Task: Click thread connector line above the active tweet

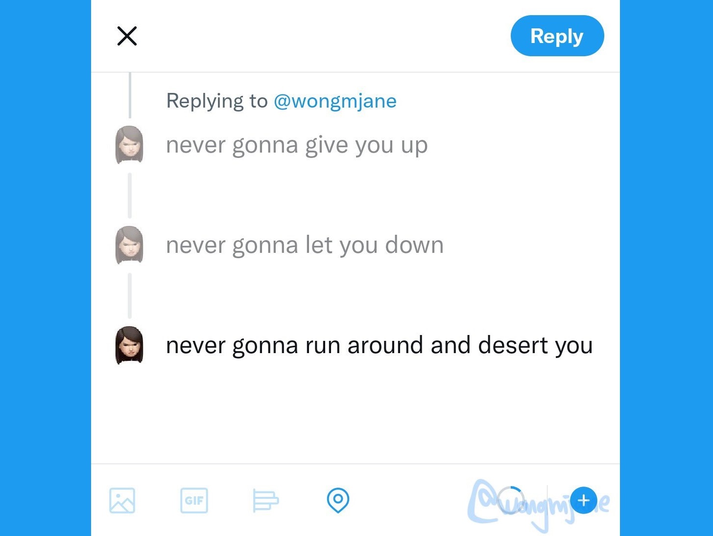Action: click(x=130, y=296)
